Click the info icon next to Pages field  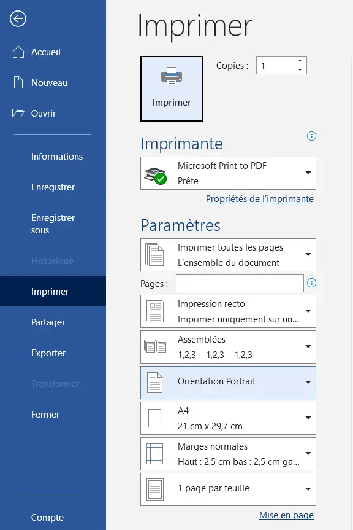tap(311, 283)
